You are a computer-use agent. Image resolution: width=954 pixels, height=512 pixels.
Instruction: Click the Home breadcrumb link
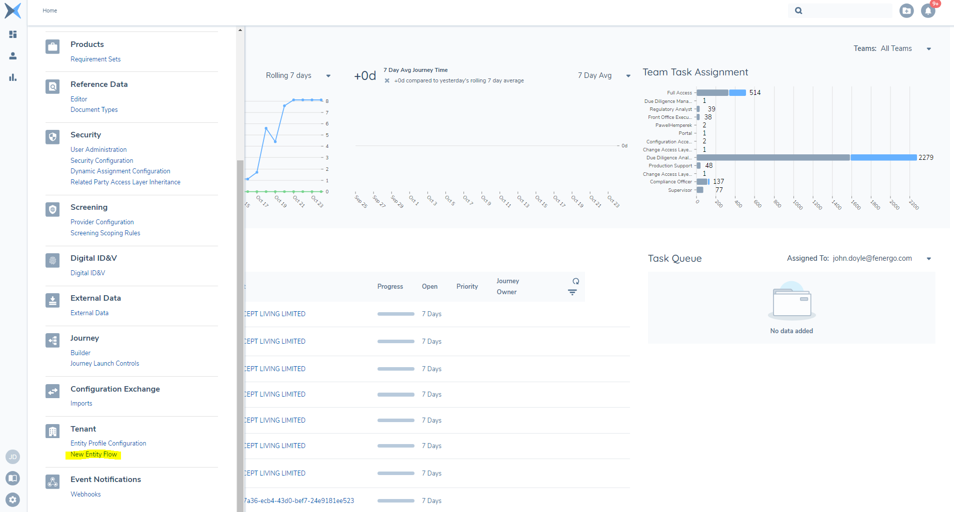coord(50,10)
